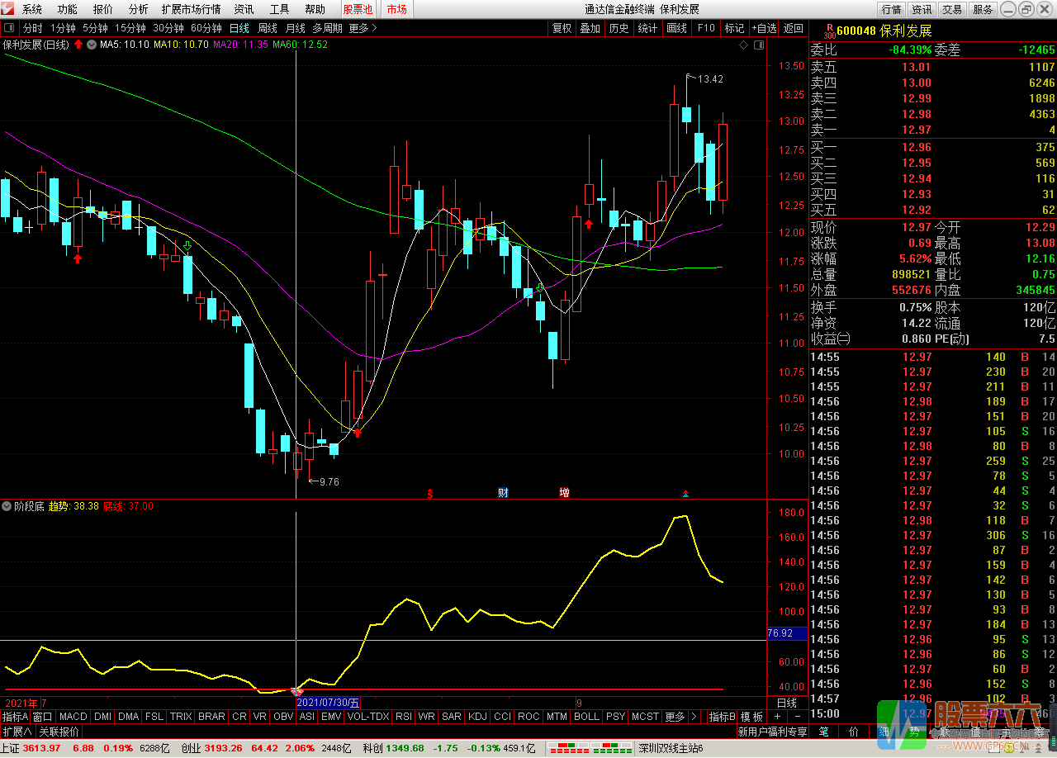Open the 扩展市场行情 menu

pos(191,10)
